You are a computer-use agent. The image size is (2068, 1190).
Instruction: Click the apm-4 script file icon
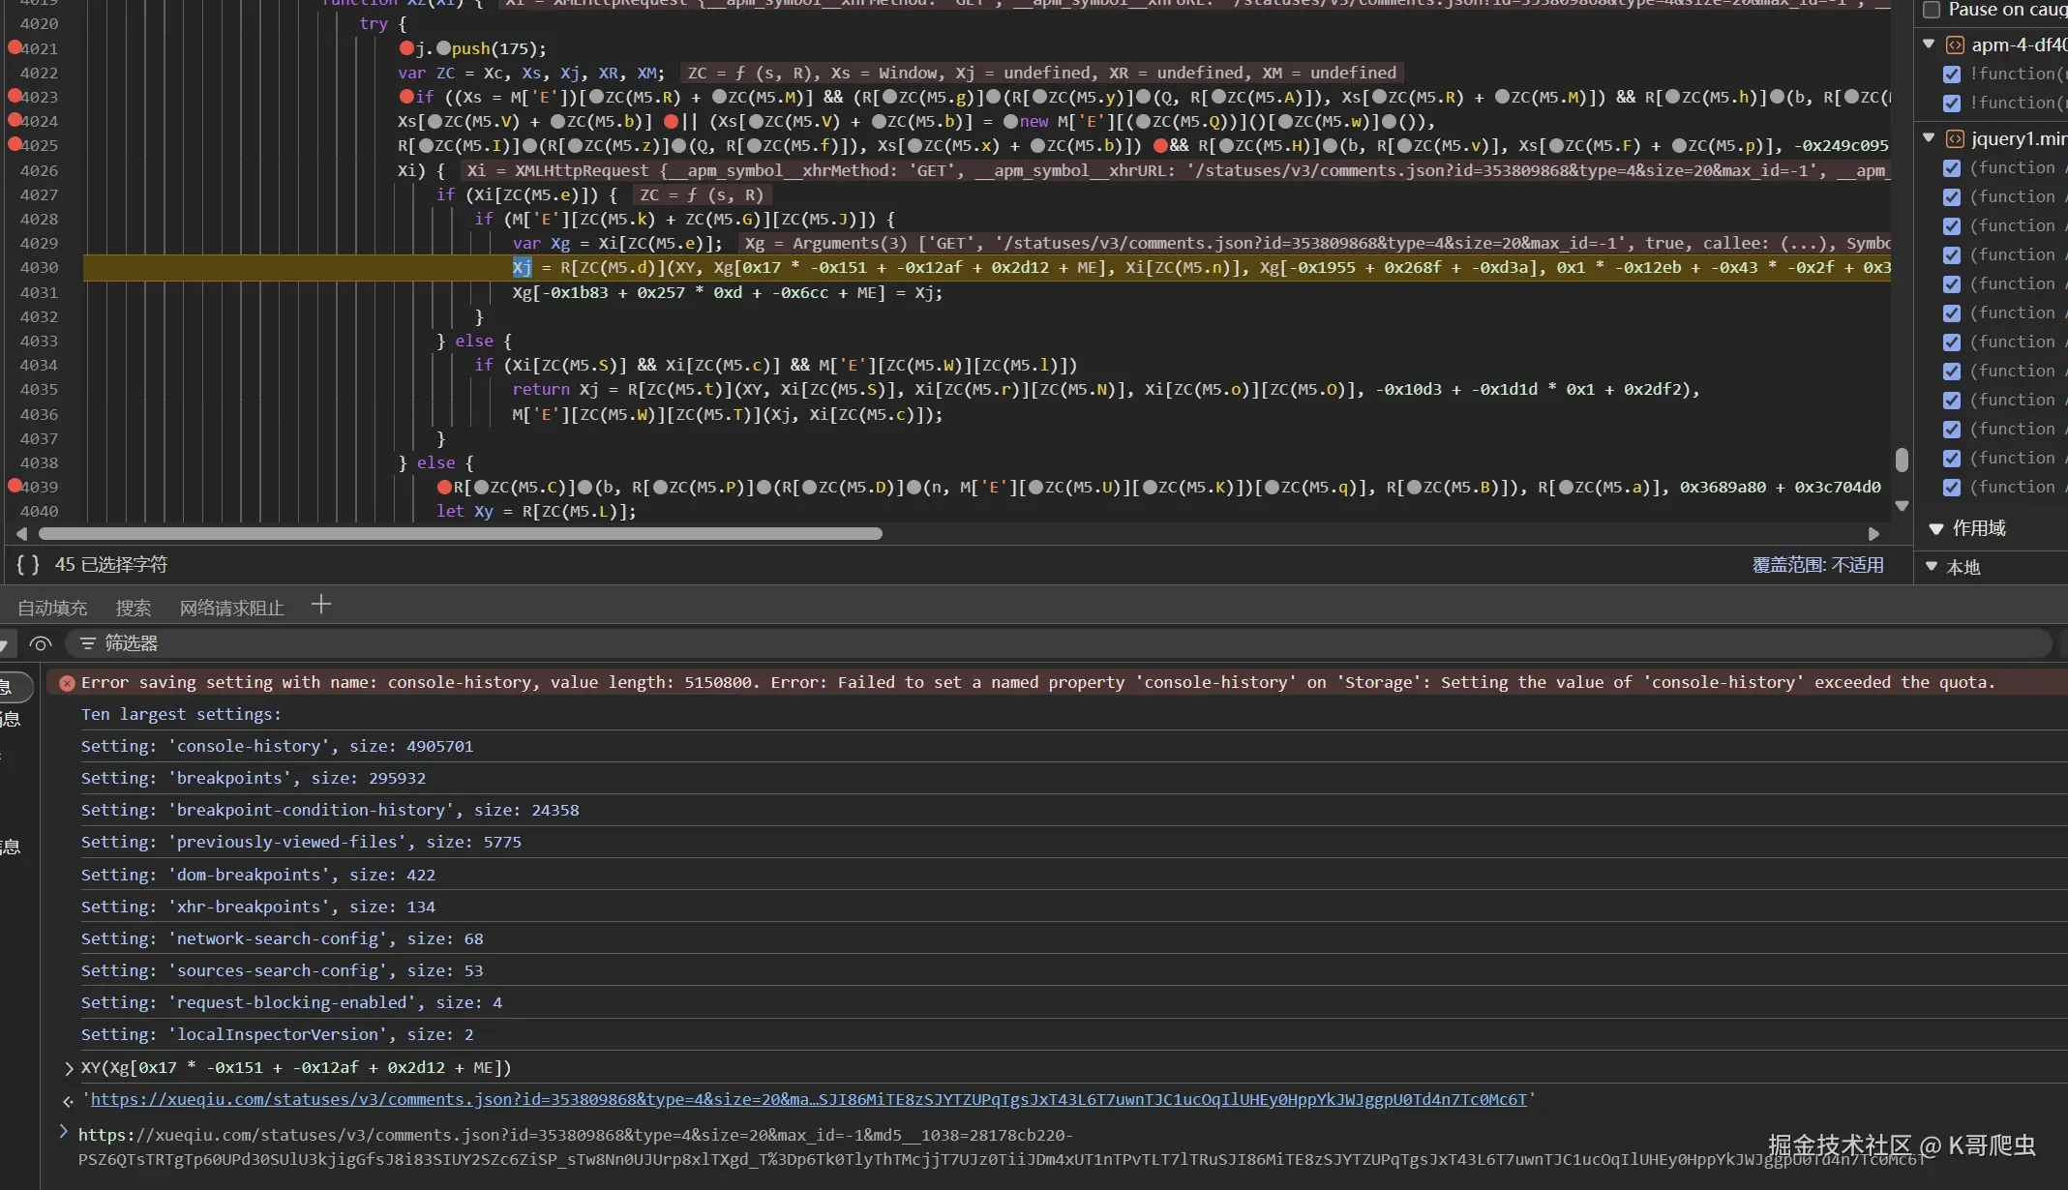(1955, 45)
